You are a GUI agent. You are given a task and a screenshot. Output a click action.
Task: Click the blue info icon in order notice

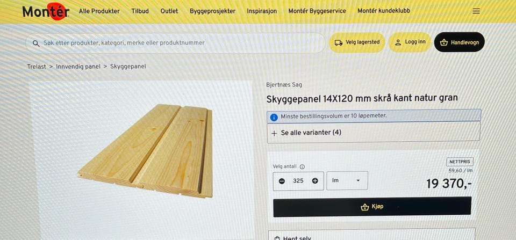[x=274, y=117]
